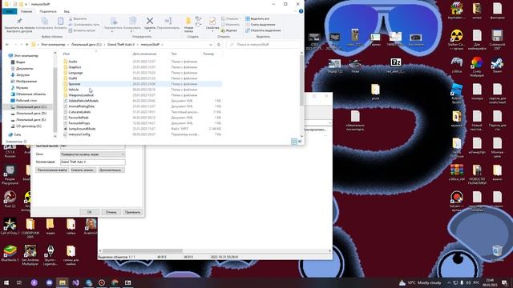Click Grand Theft Auto V breadcrumb segment
The width and height of the screenshot is (513, 288).
click(121, 45)
